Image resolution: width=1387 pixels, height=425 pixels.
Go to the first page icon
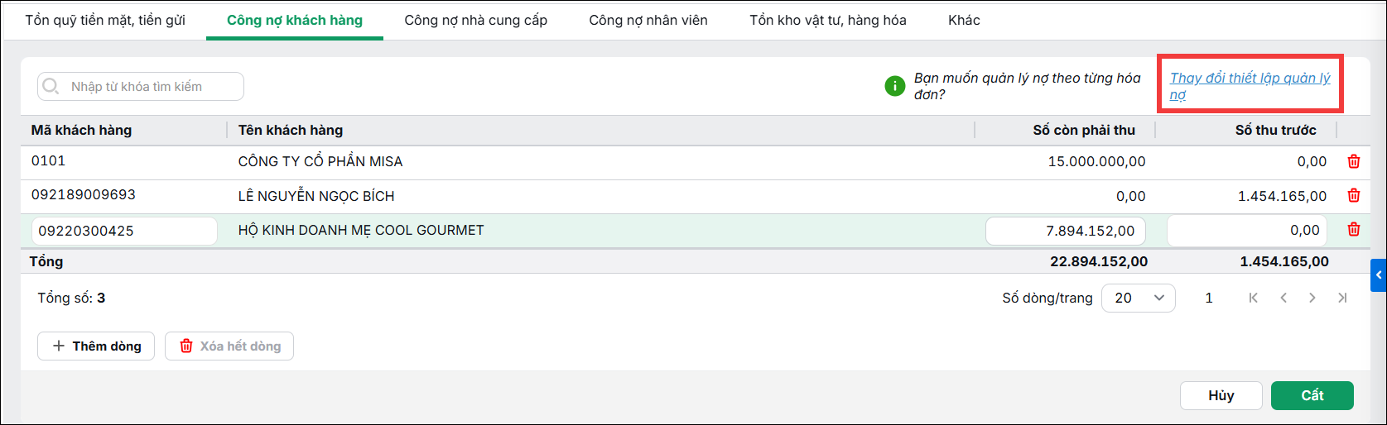(x=1254, y=298)
